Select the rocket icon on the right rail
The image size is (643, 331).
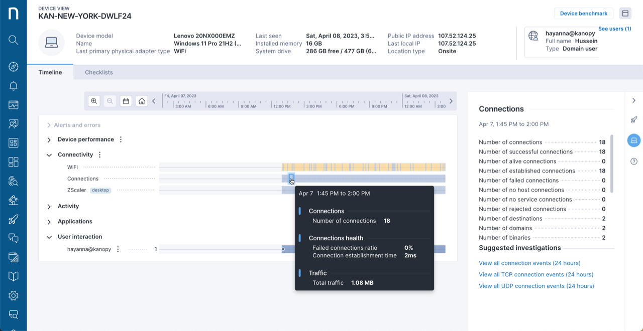[633, 120]
